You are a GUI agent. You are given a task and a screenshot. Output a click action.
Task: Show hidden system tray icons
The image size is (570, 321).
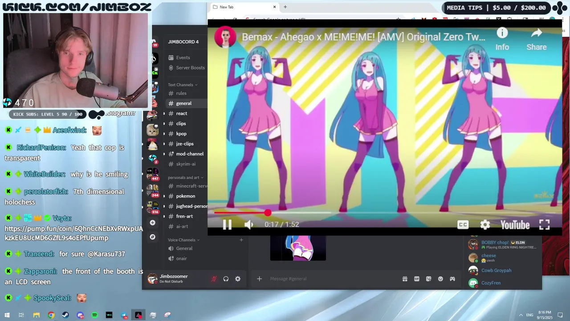(521, 315)
